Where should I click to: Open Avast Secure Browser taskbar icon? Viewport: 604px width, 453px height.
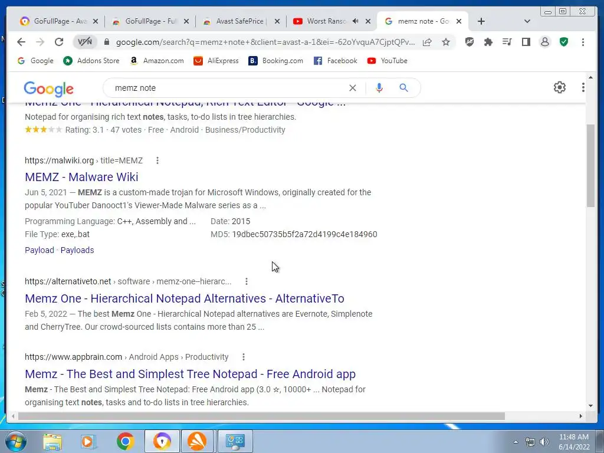[162, 441]
